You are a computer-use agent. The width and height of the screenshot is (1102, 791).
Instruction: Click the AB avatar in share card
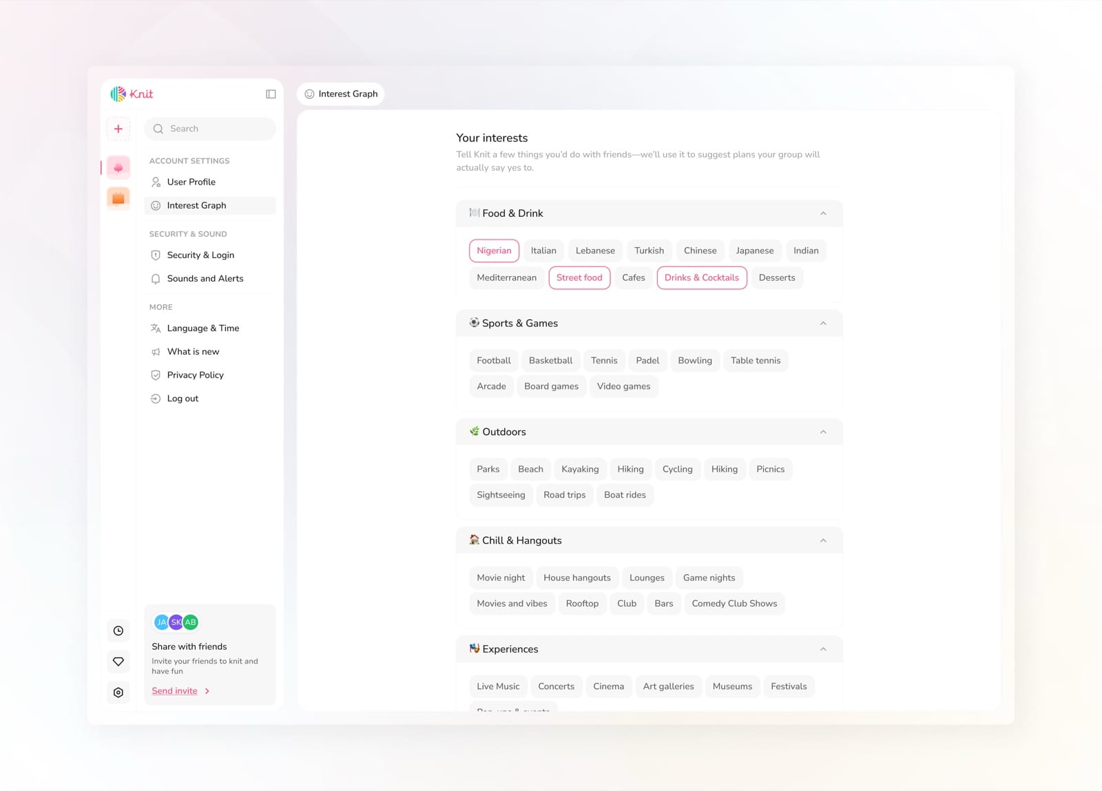click(x=191, y=622)
